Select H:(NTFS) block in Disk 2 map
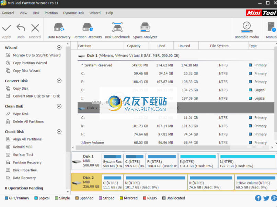This screenshot has width=277, height=207. [x=211, y=182]
